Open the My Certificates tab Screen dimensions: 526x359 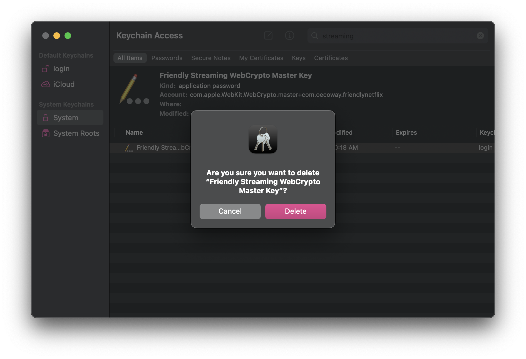click(261, 58)
